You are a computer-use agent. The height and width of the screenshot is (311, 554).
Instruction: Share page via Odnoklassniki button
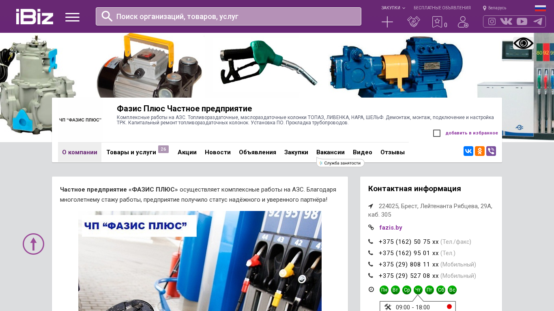click(480, 151)
